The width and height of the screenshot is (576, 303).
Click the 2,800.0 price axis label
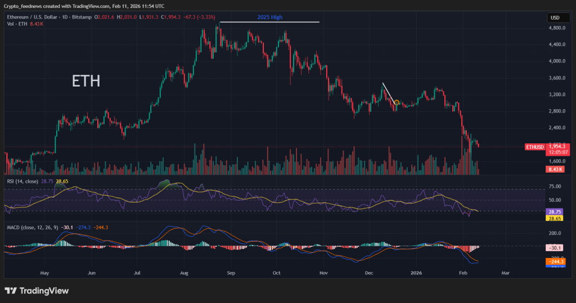click(557, 111)
